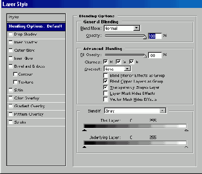Click the Fill Opacity slider thumb
The width and height of the screenshot is (202, 174).
pos(145,56)
